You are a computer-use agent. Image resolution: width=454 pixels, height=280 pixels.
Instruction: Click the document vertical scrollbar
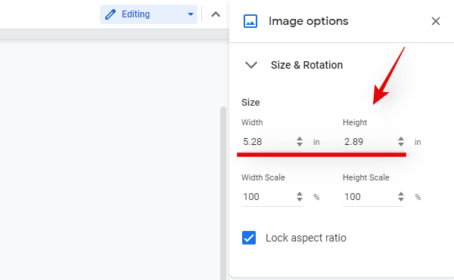coord(223,192)
